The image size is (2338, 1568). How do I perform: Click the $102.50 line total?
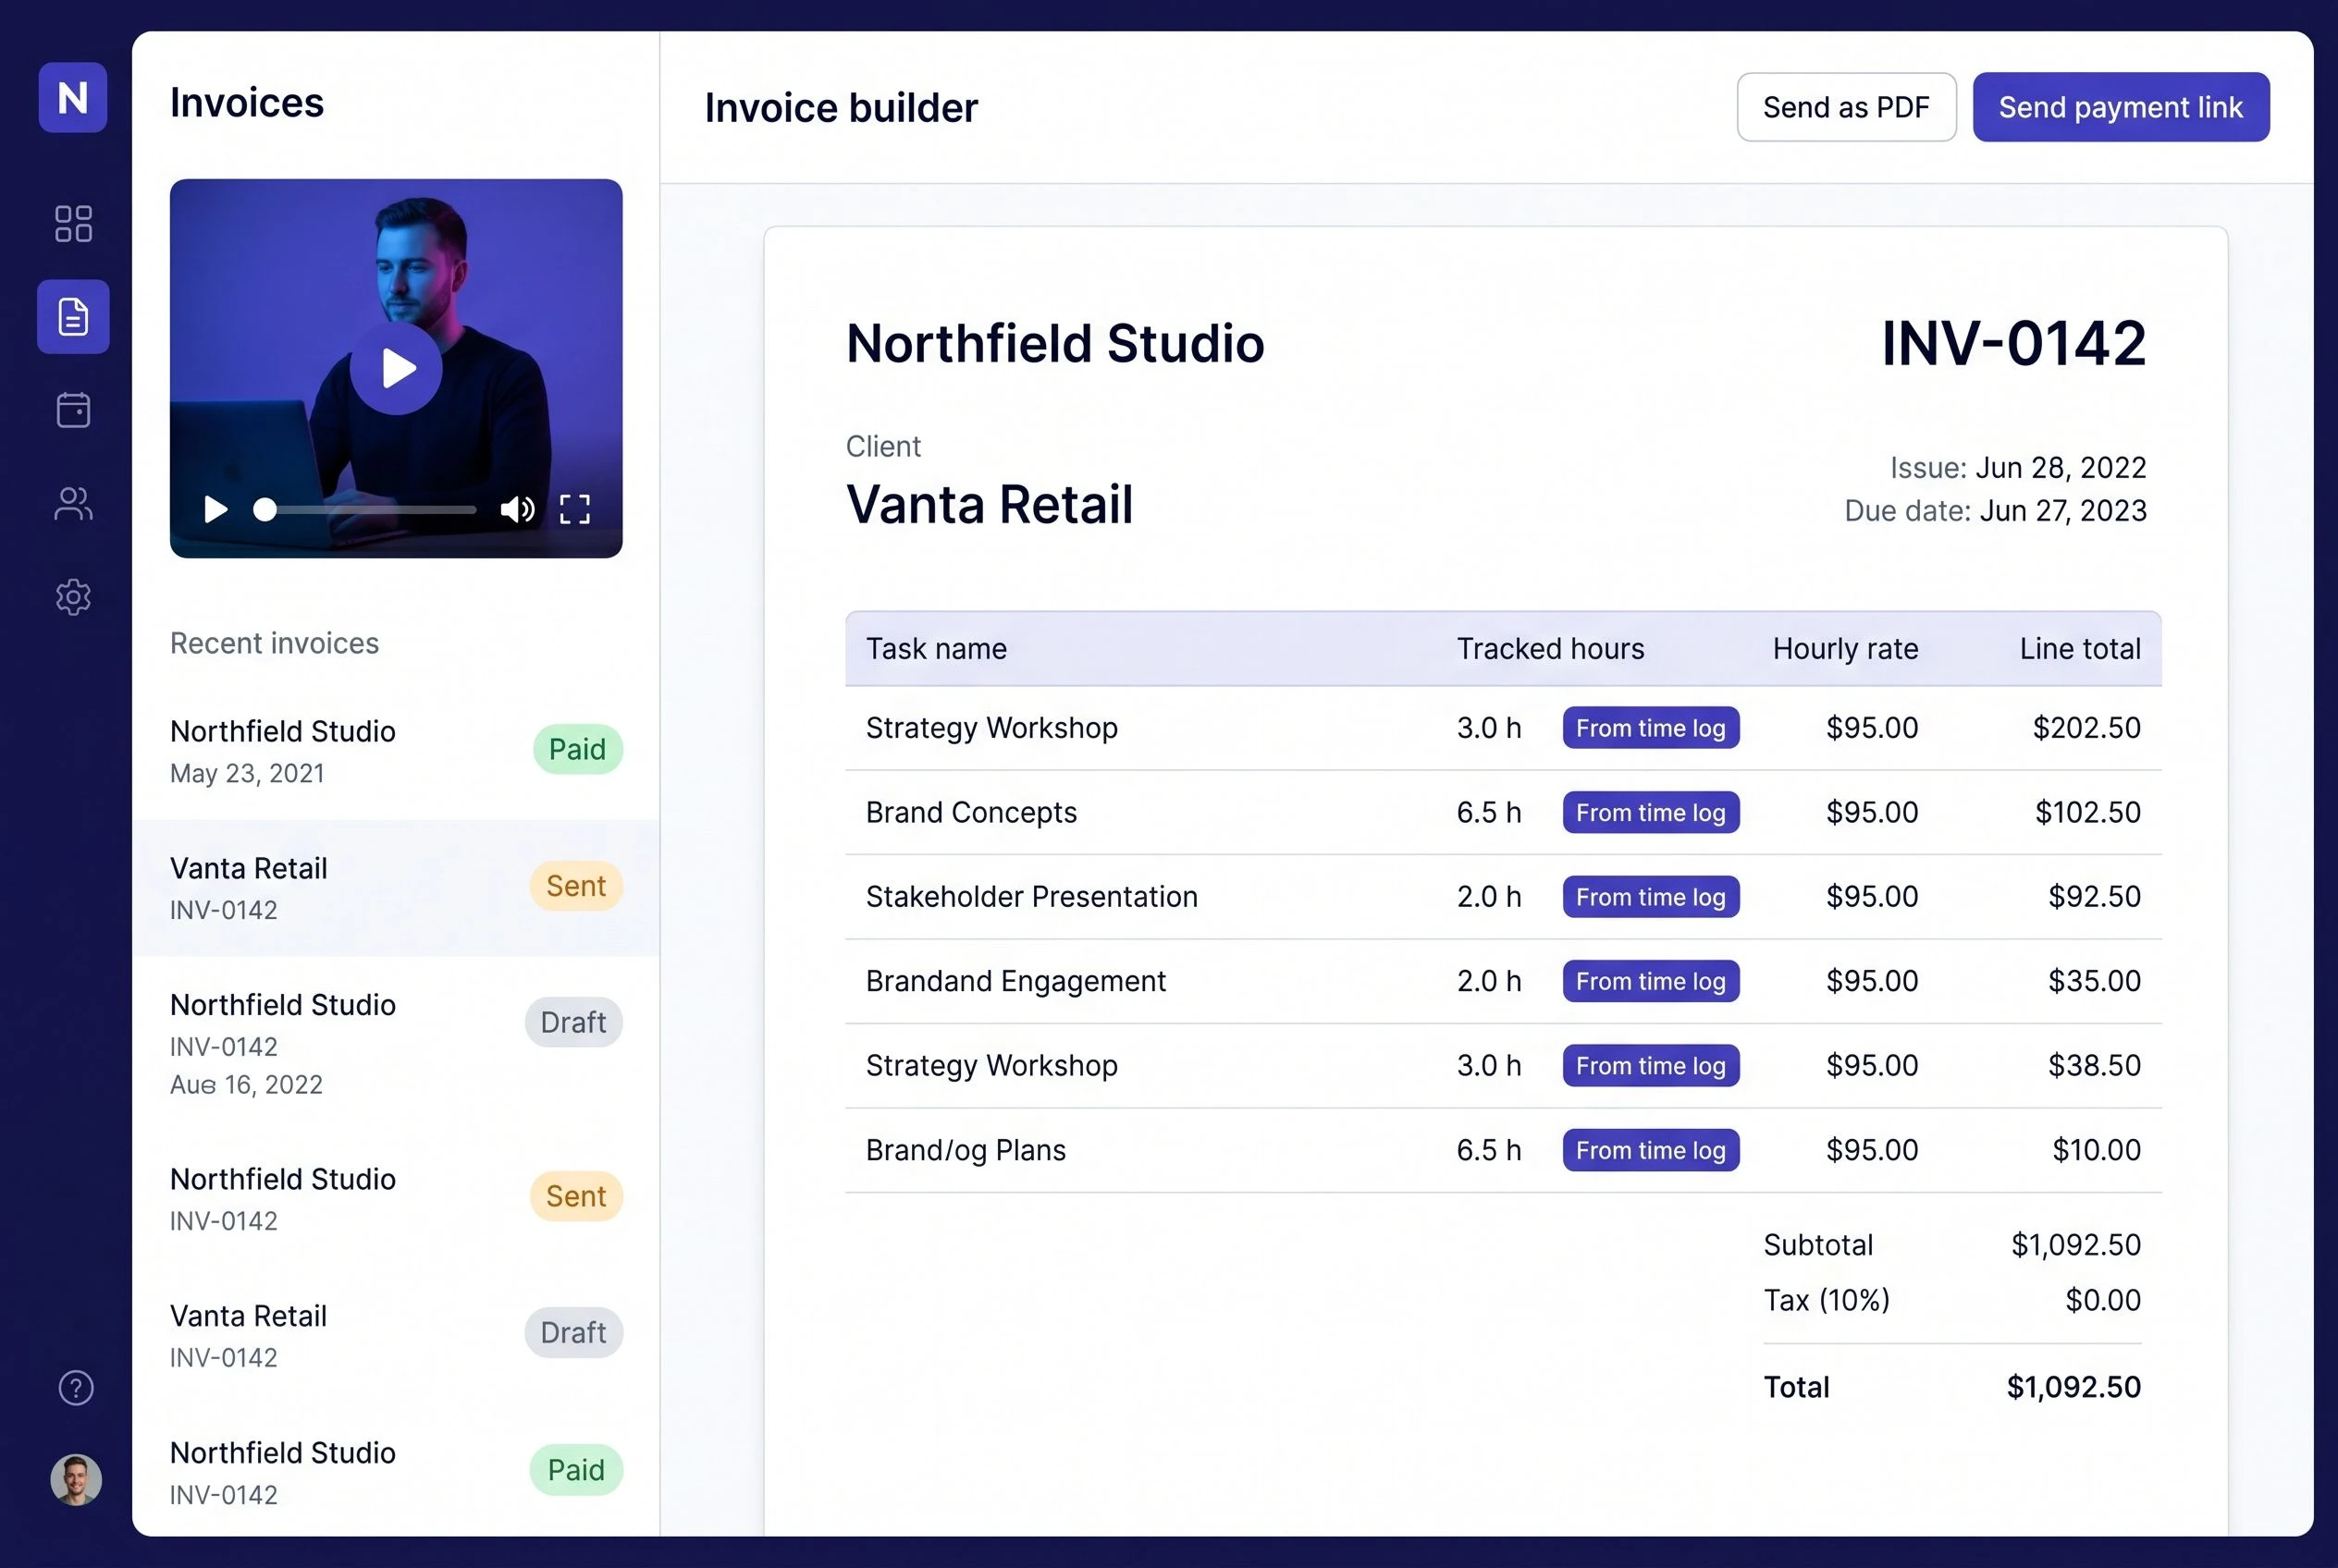(x=2088, y=812)
